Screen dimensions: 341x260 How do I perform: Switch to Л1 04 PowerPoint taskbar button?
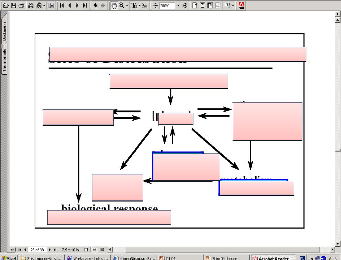point(180,258)
